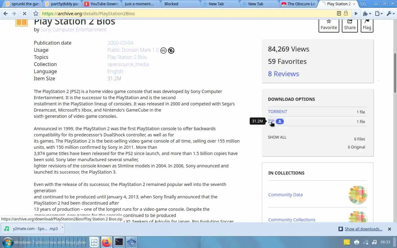Image resolution: width=397 pixels, height=248 pixels.
Task: Open Public Domain Mark 1.0 link
Action: pyautogui.click(x=133, y=50)
